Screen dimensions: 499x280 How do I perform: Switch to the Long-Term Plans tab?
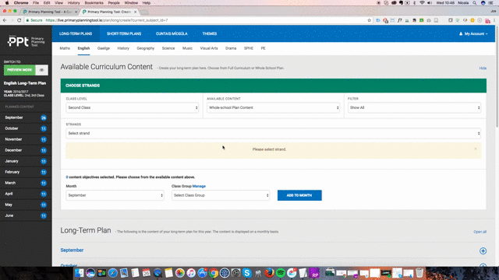click(x=76, y=33)
